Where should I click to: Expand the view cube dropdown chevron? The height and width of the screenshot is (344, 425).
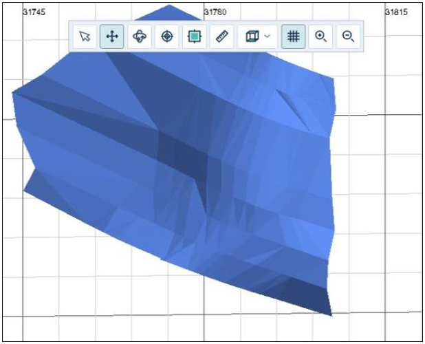point(267,37)
